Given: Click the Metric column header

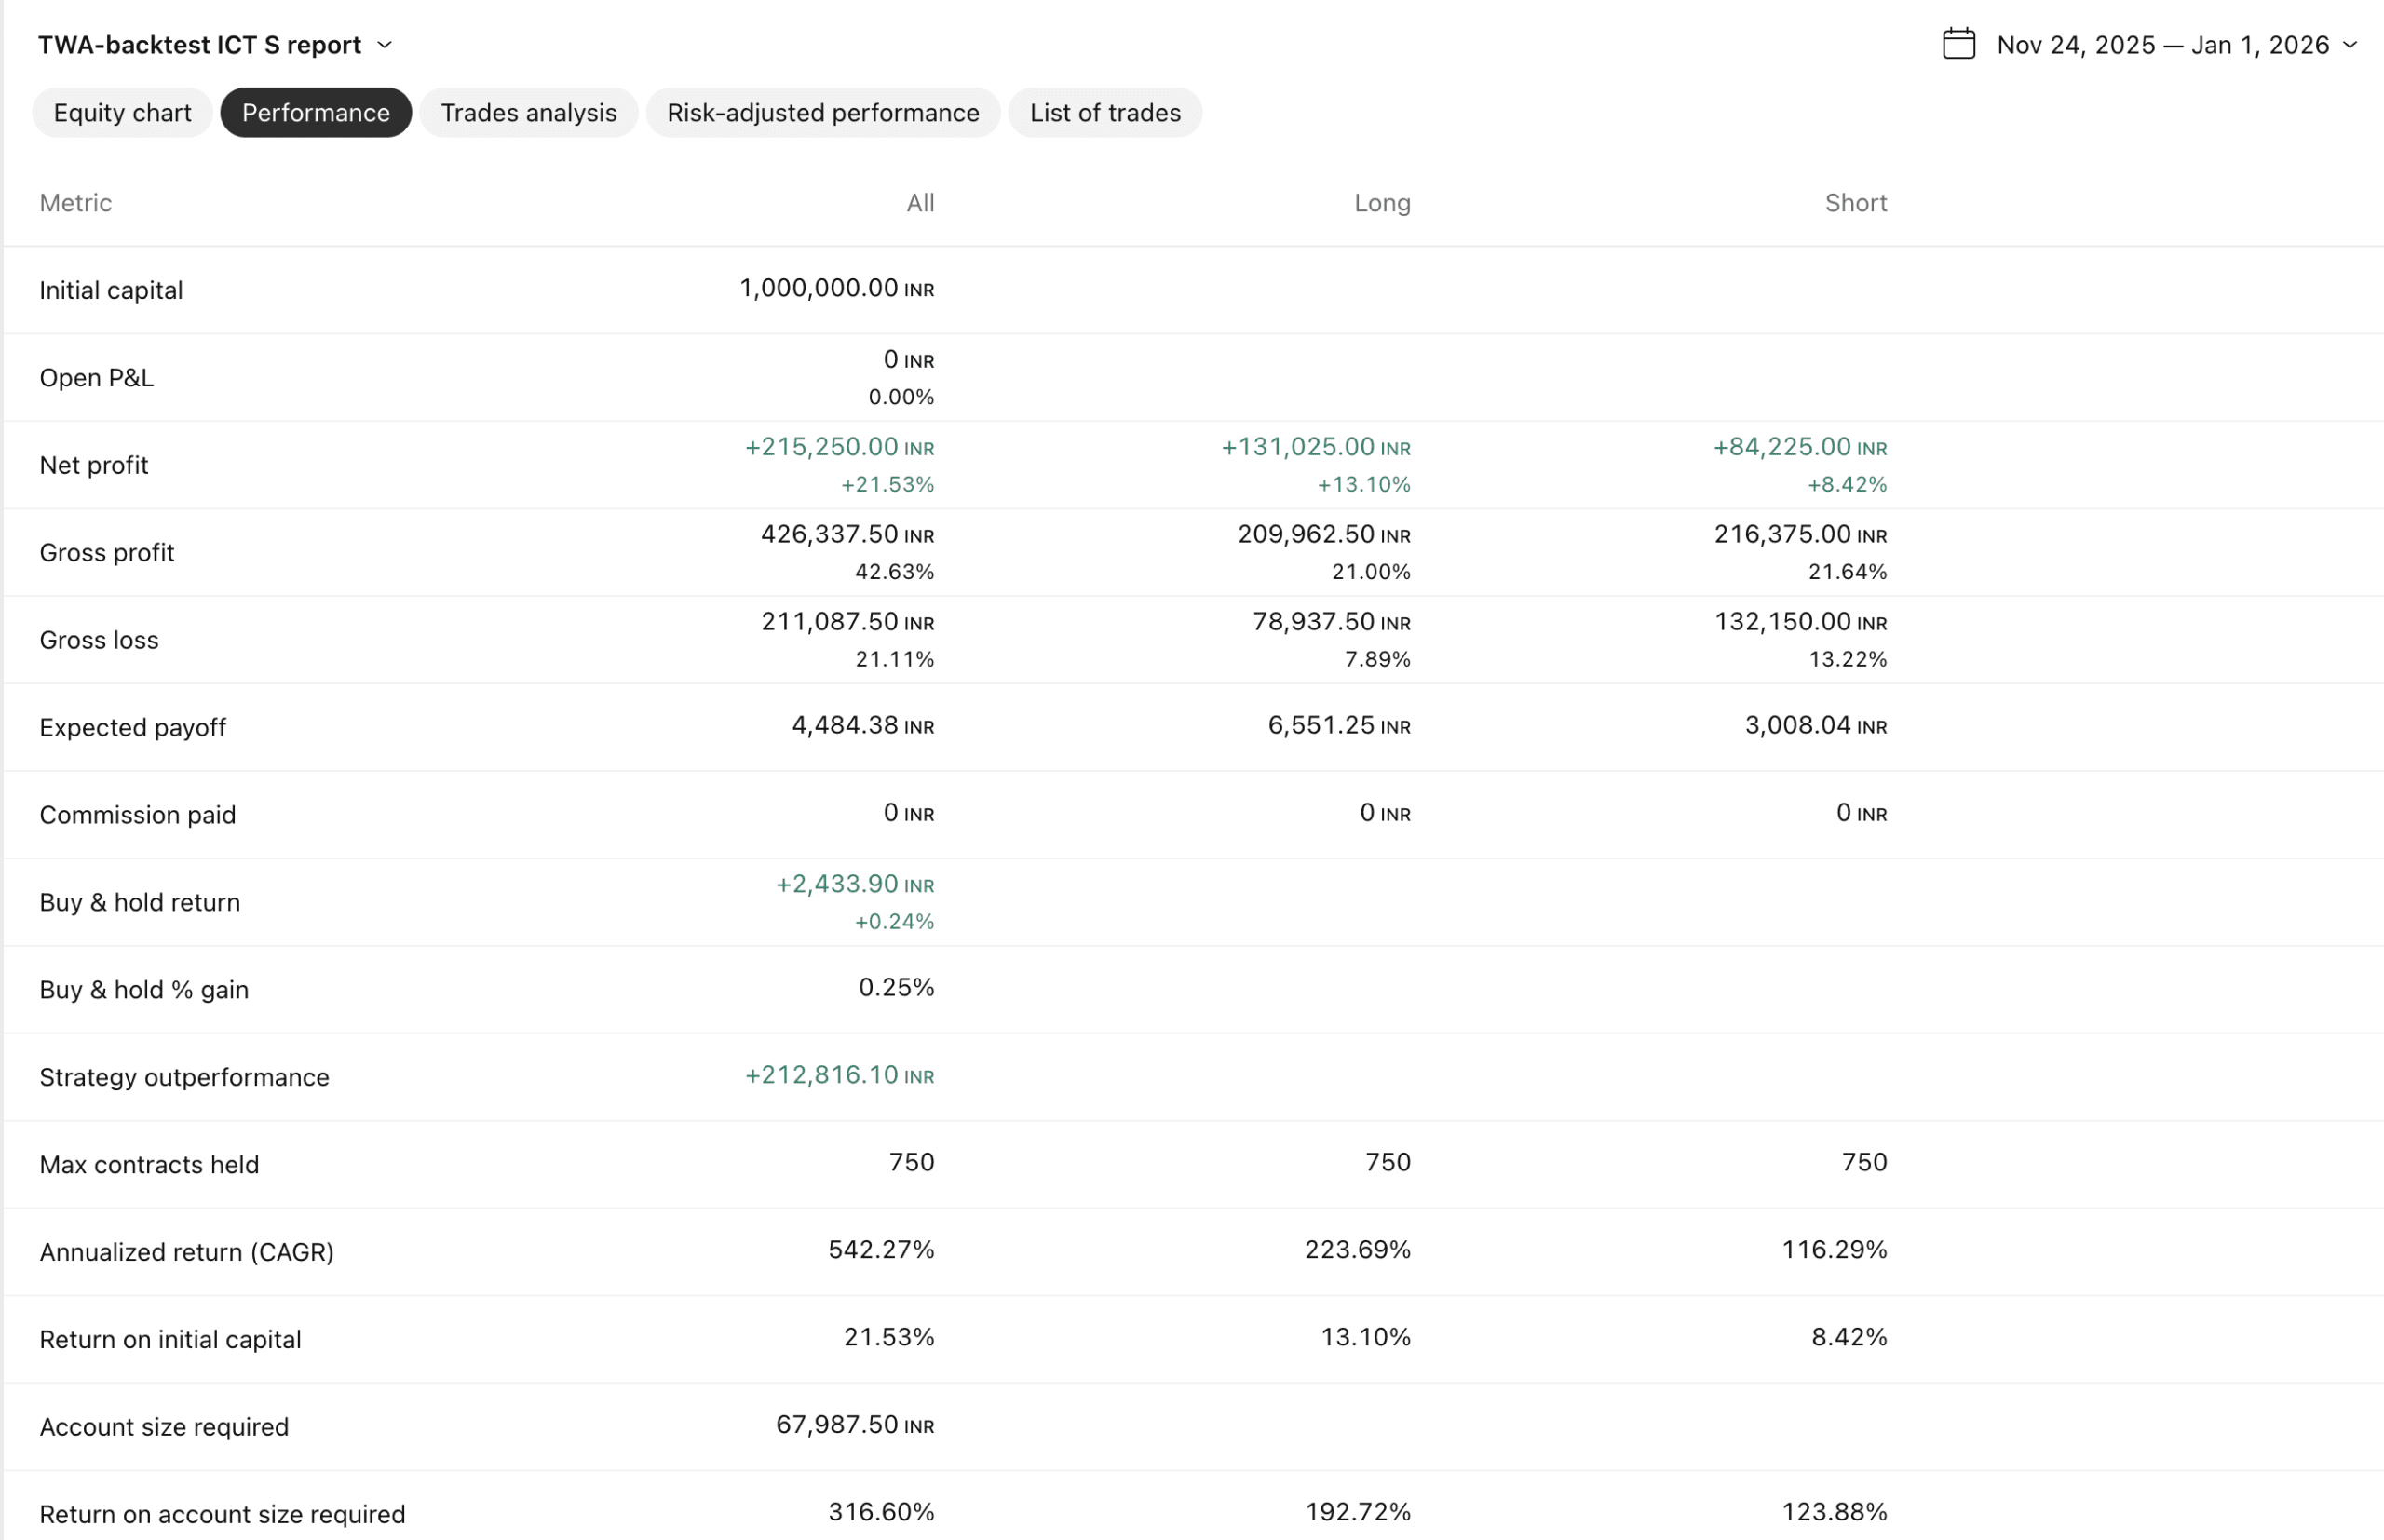Looking at the screenshot, I should coord(75,202).
